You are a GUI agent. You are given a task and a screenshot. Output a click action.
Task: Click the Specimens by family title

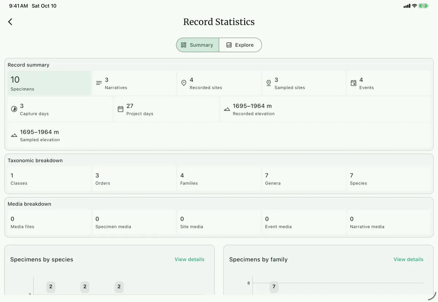point(258,259)
